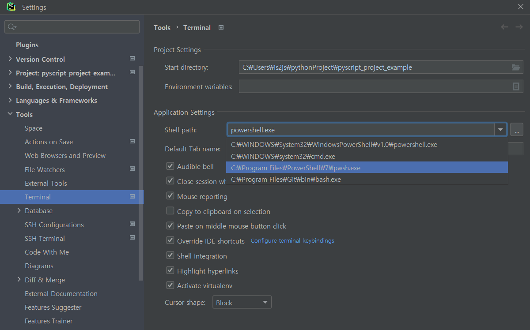Image resolution: width=530 pixels, height=330 pixels.
Task: Toggle the Highlight hyperlinks checkbox
Action: point(170,270)
